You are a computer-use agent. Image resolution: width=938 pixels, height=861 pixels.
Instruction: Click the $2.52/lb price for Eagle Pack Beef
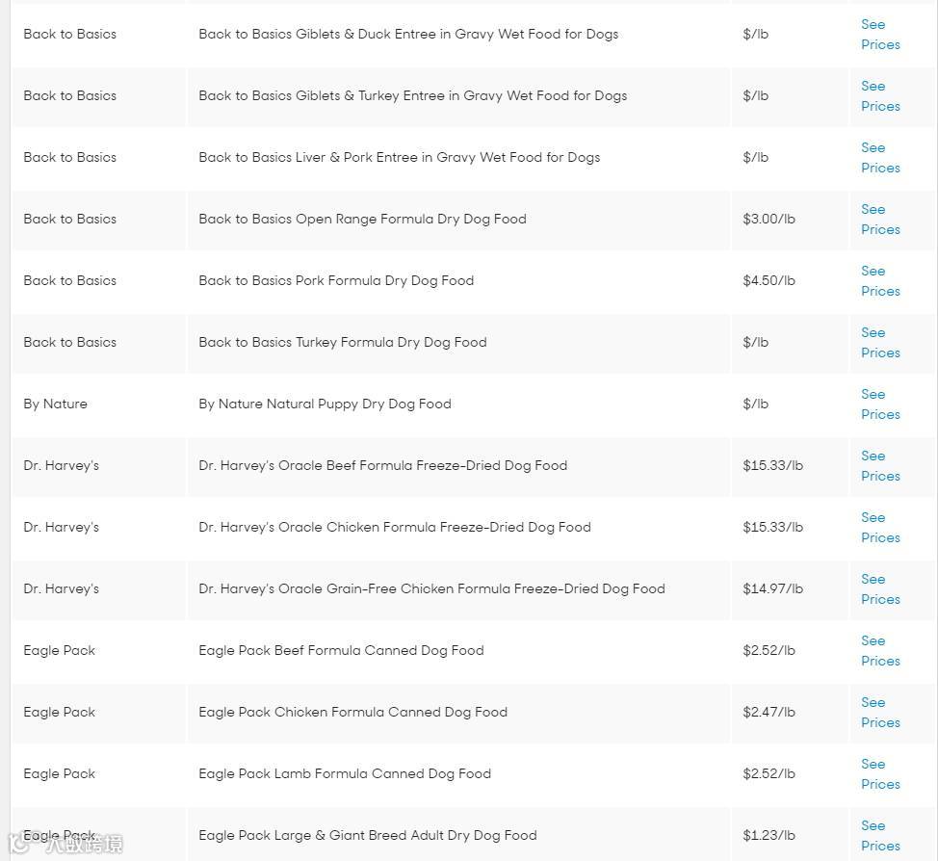[x=769, y=650]
